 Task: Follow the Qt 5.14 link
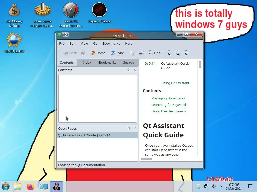pos(150,64)
